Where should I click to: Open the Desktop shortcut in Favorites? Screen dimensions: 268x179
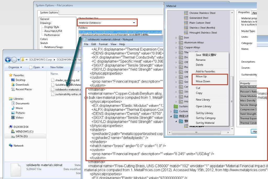click(x=20, y=80)
